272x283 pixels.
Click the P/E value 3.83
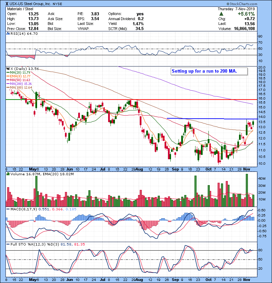click(95, 14)
